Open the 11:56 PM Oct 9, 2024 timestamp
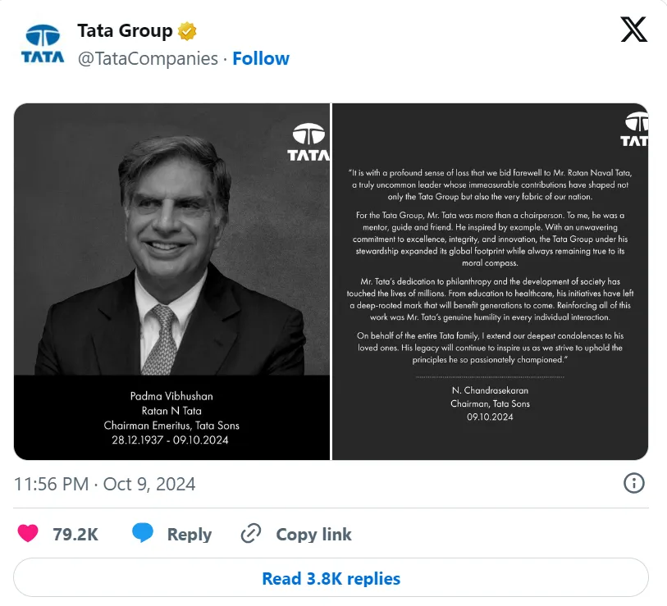Image resolution: width=667 pixels, height=606 pixels. point(105,484)
